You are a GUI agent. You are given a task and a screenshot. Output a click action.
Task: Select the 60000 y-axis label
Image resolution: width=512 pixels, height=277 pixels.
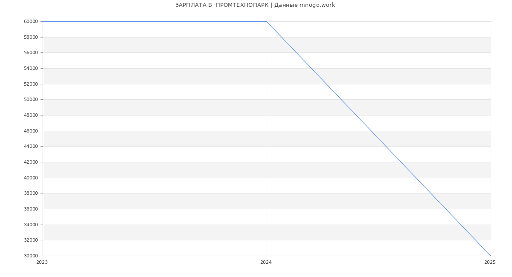pyautogui.click(x=31, y=22)
